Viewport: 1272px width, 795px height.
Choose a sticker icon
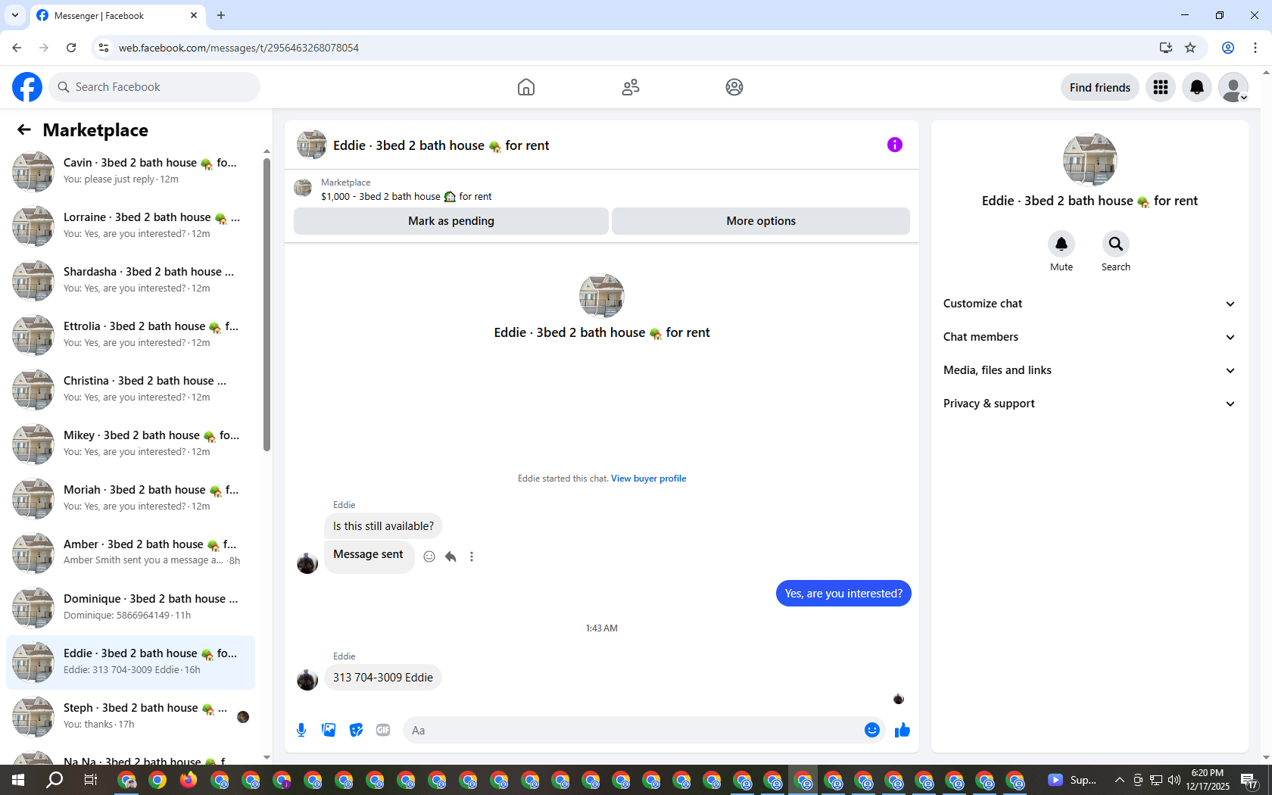(x=356, y=730)
